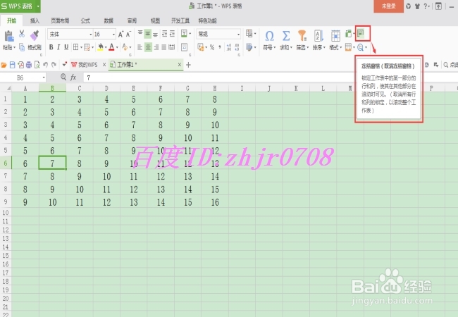Switch to the 开始 (Home) ribbon tab

point(12,20)
